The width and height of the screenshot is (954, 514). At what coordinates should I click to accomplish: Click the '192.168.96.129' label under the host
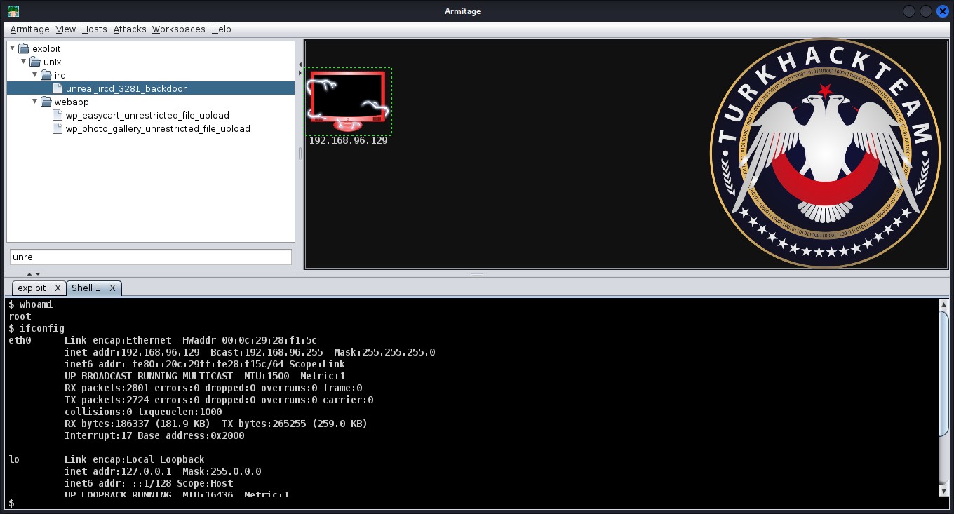click(x=349, y=140)
